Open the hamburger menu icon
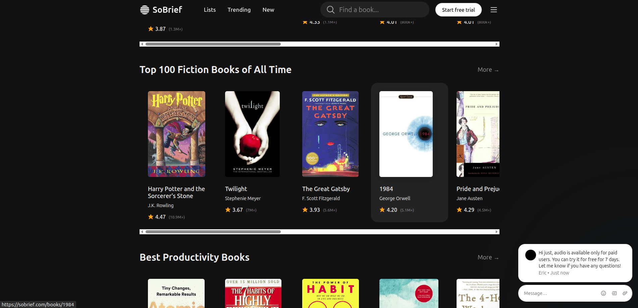The width and height of the screenshot is (638, 308). (x=494, y=10)
